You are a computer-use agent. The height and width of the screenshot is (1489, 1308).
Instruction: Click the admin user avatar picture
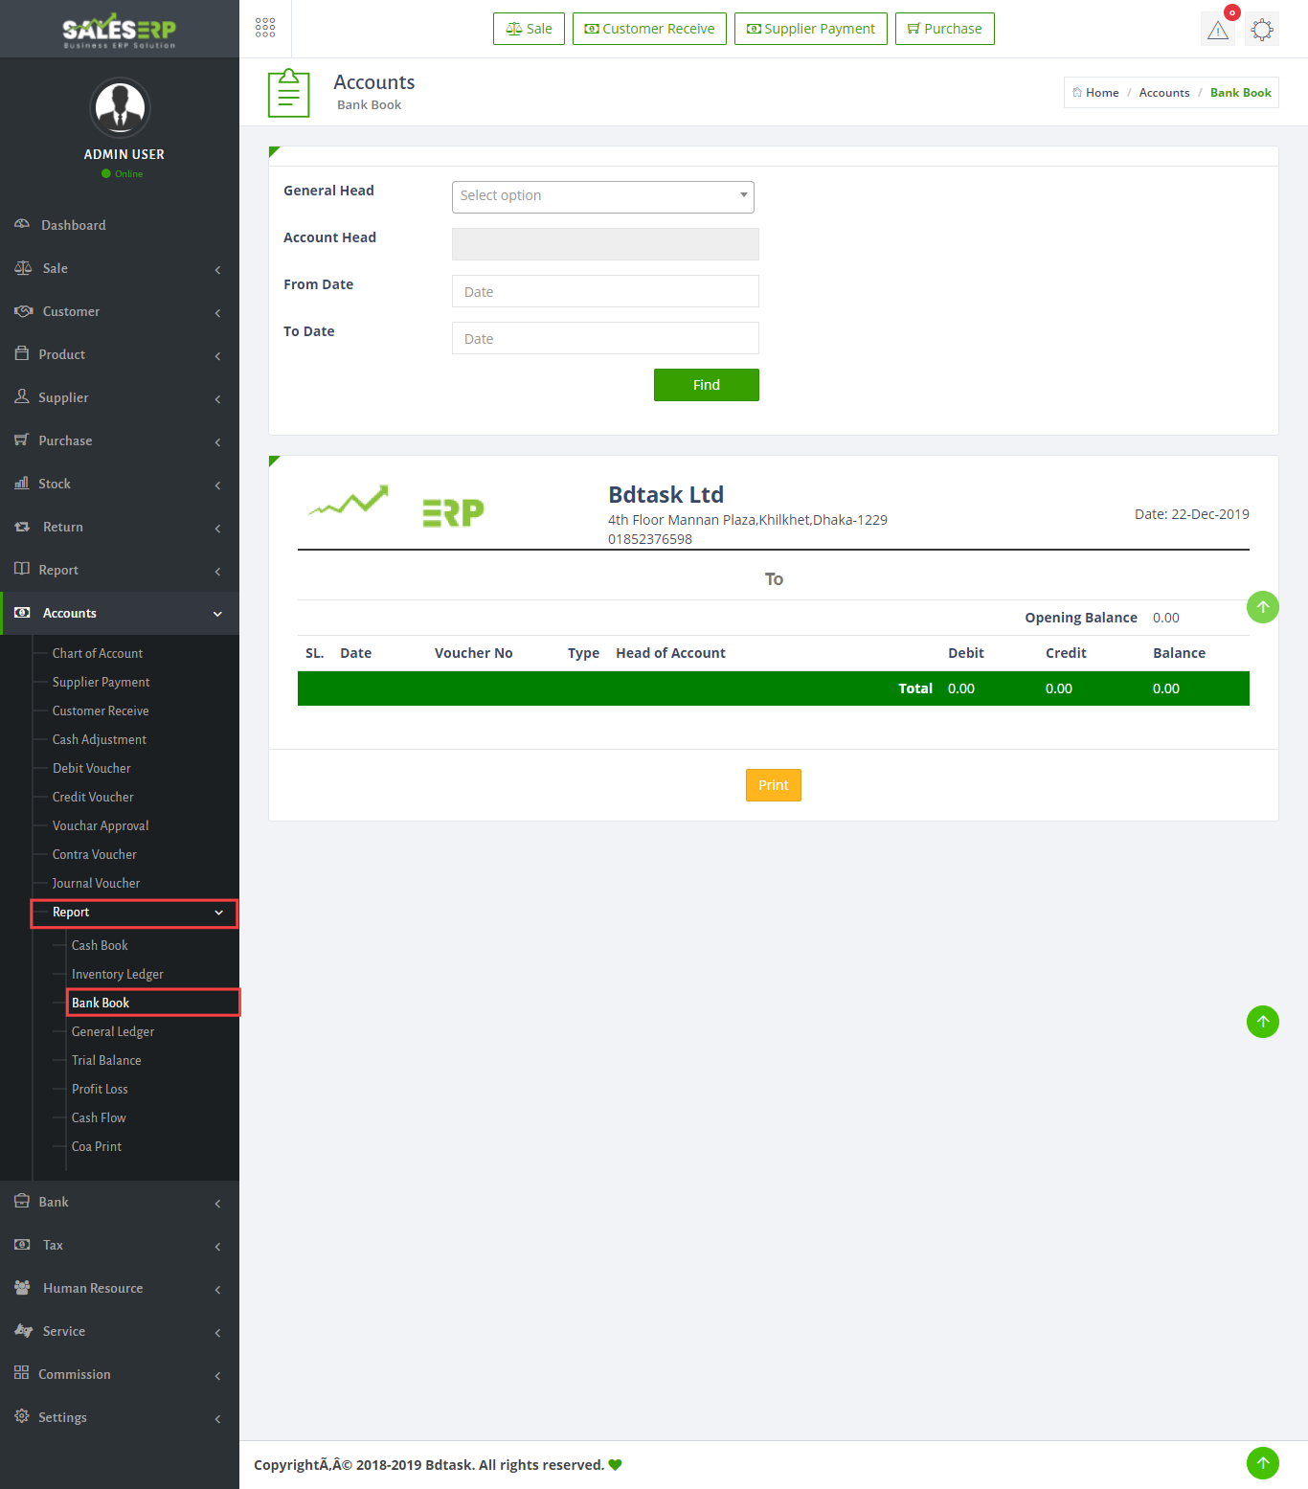coord(120,107)
